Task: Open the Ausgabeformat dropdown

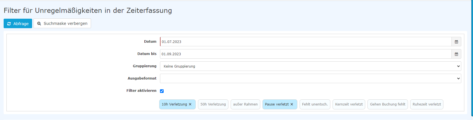Action: (310, 78)
